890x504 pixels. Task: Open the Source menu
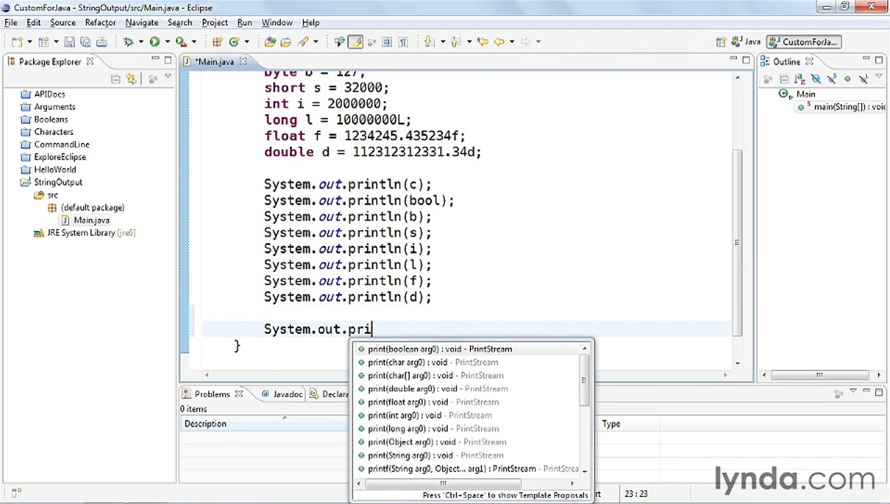tap(62, 22)
